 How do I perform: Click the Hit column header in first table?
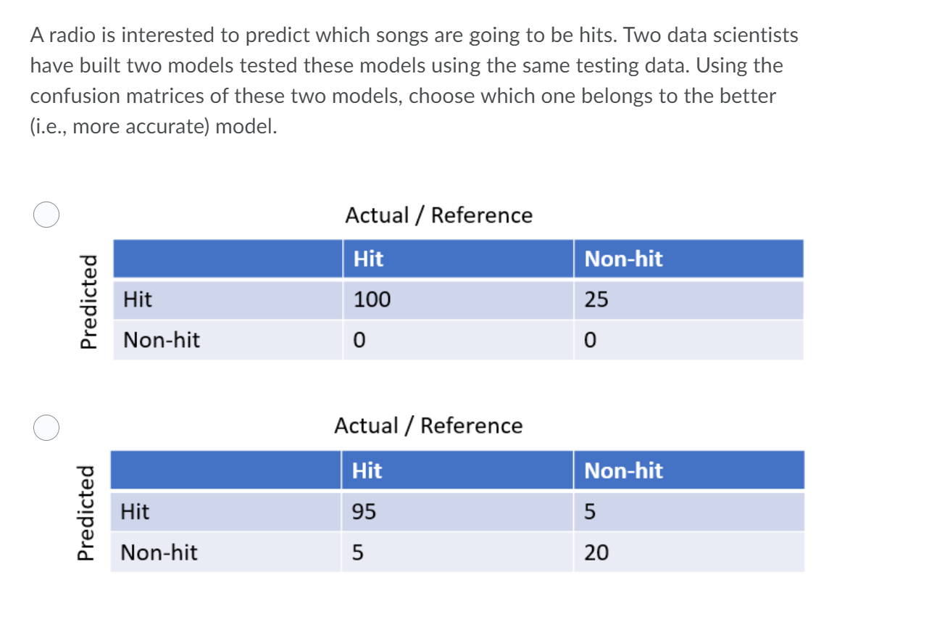coord(458,259)
